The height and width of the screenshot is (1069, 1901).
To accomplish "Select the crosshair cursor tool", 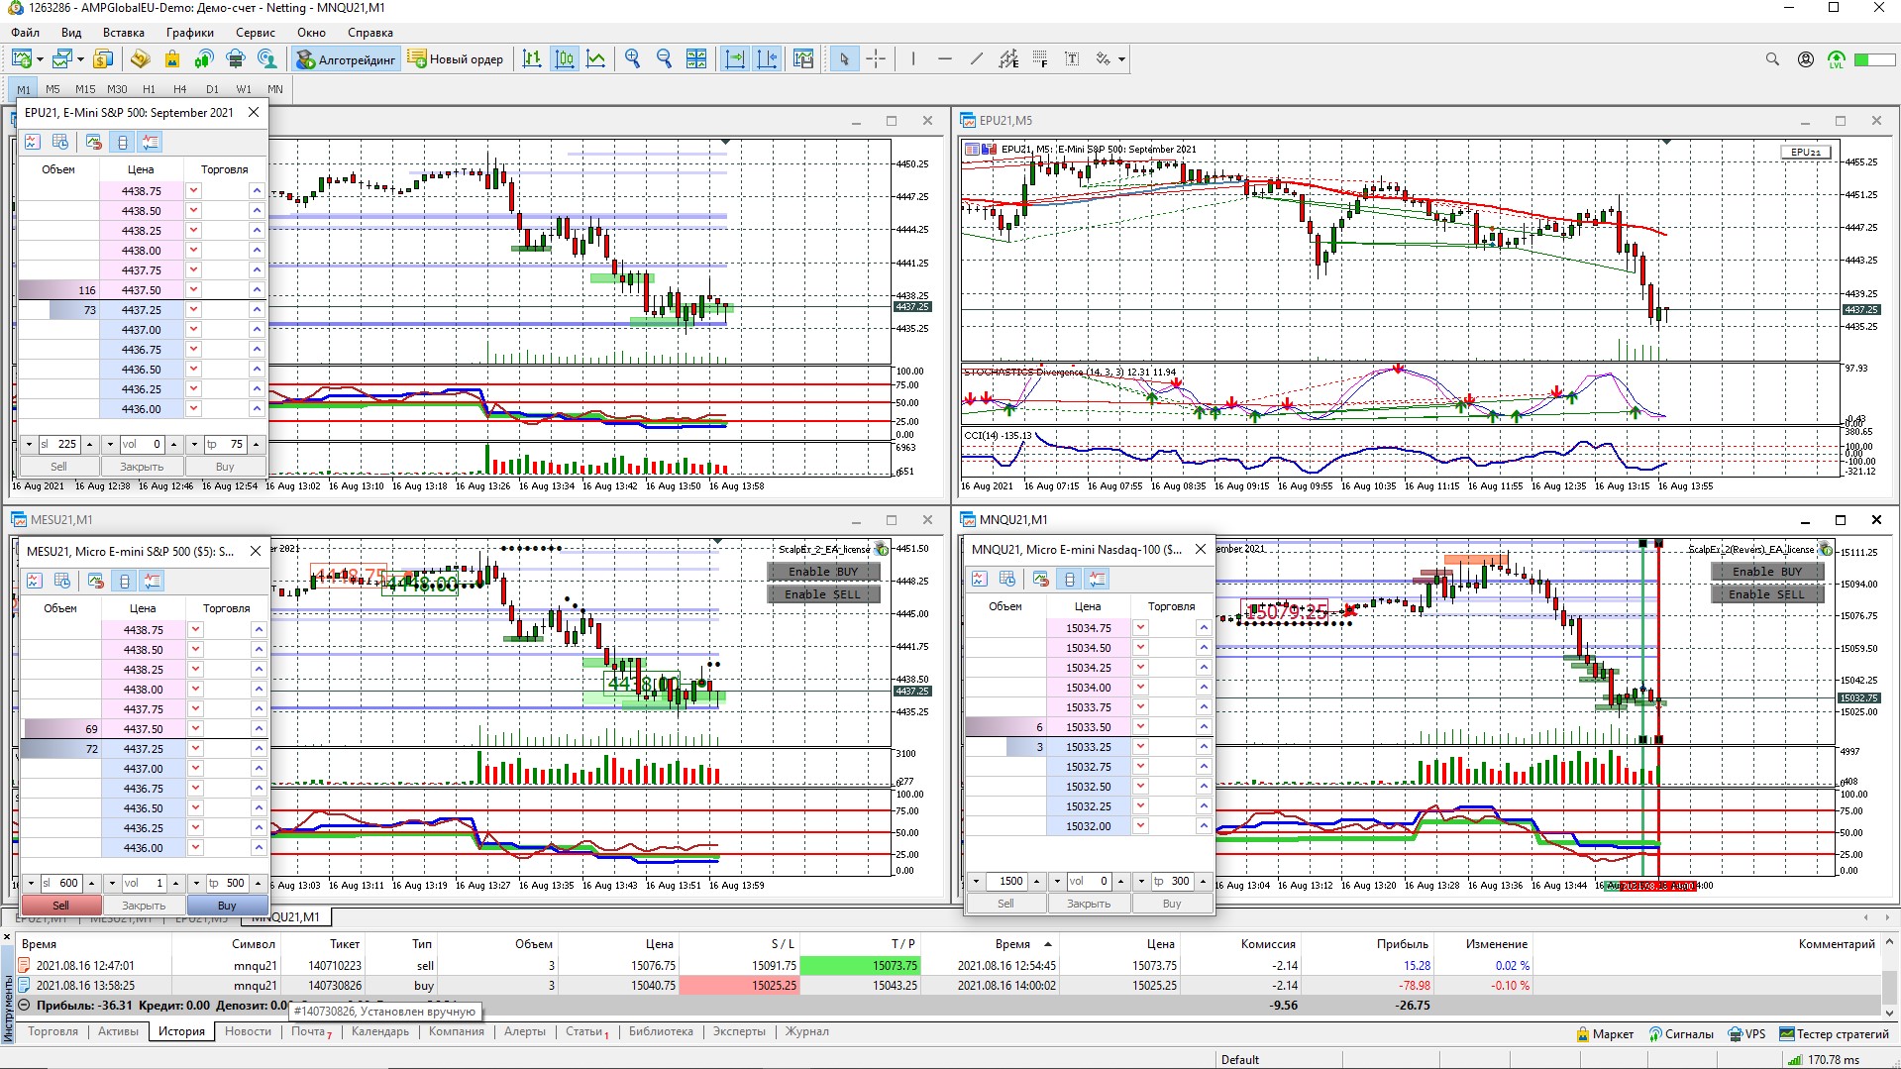I will (x=876, y=59).
